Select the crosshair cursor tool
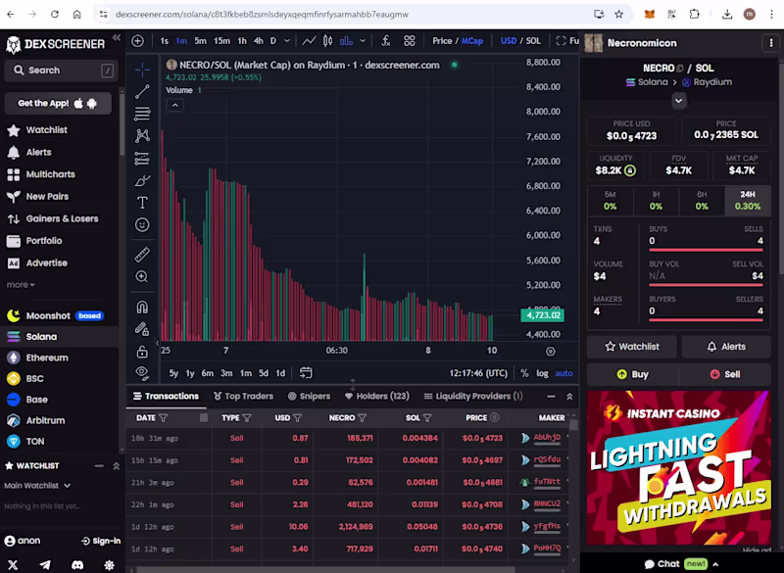Screen dimensions: 784x573 [x=142, y=69]
